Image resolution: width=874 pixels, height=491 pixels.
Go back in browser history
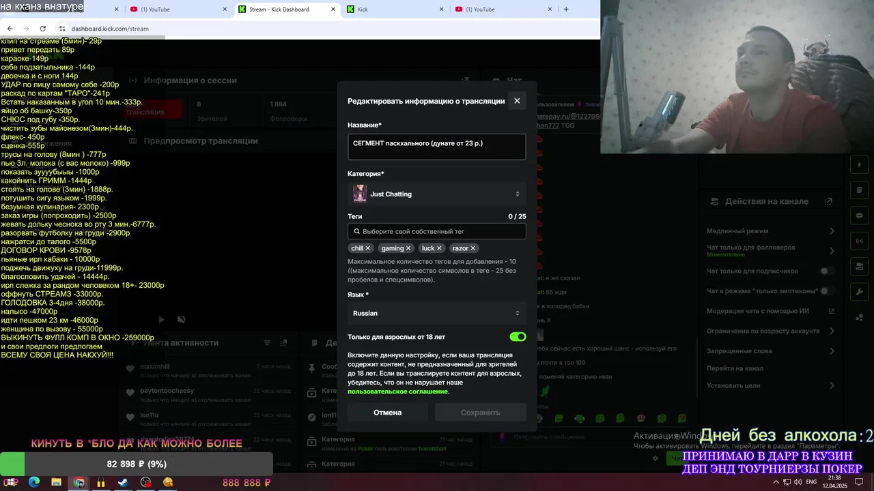click(x=10, y=29)
